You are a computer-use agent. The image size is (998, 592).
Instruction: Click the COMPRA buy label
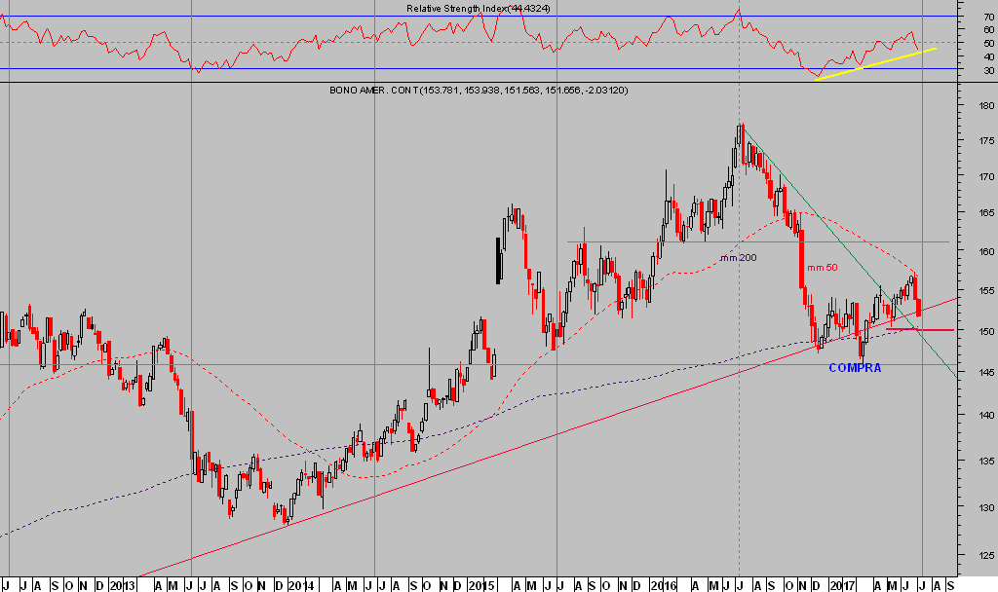tap(854, 368)
